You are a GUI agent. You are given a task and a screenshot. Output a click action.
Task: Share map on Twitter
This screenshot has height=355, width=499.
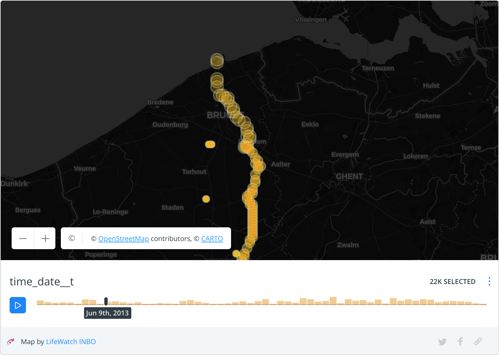click(x=442, y=342)
